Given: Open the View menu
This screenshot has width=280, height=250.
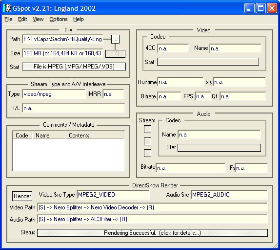Looking at the screenshot, I should coord(38,19).
